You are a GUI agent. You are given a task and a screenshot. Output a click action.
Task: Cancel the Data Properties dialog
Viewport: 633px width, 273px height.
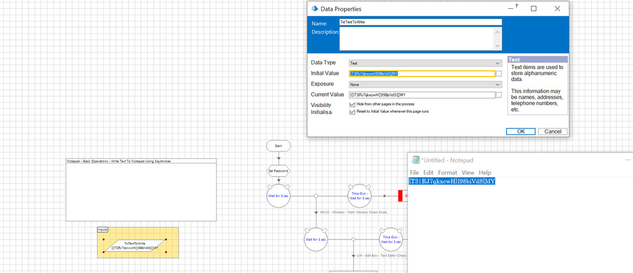coord(552,131)
